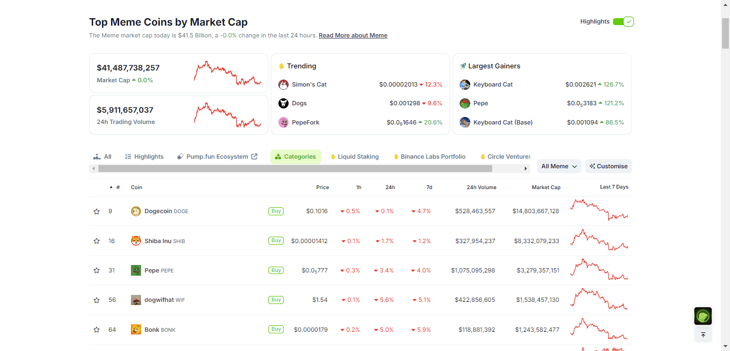Click the Bonk coin logo

point(136,330)
